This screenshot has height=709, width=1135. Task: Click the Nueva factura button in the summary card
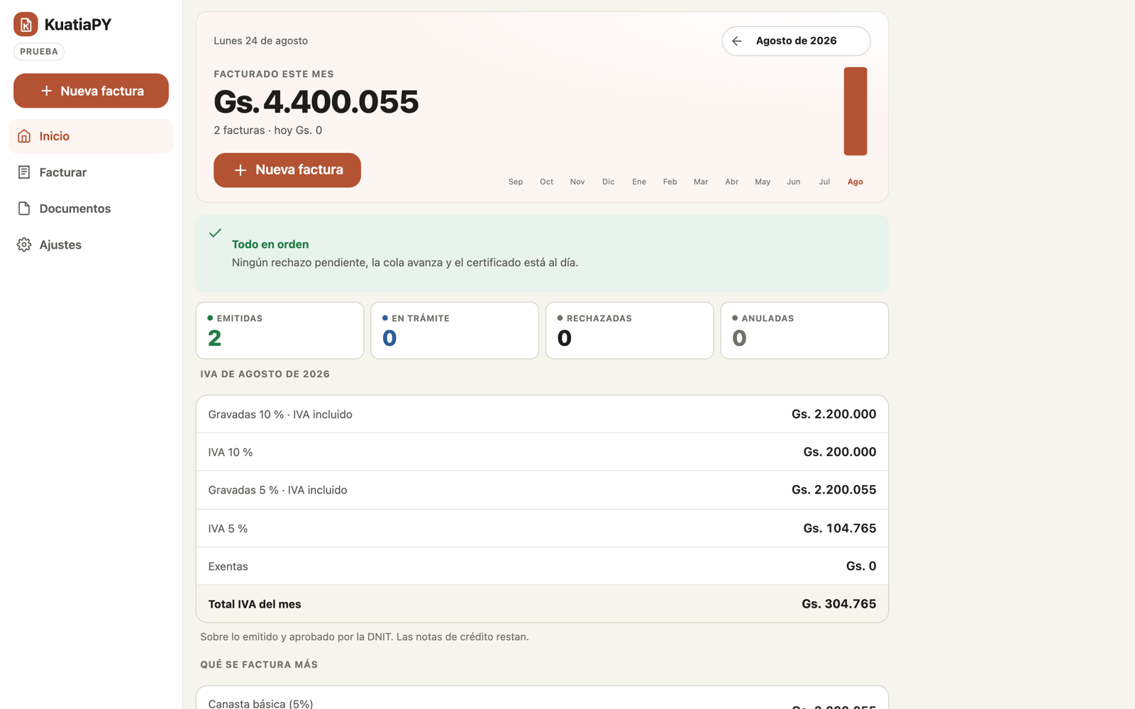(287, 170)
